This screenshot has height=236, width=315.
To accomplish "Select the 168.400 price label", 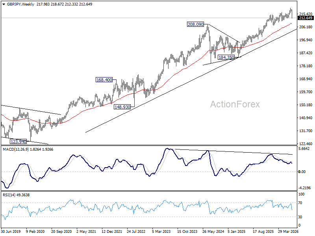I will click(x=104, y=80).
